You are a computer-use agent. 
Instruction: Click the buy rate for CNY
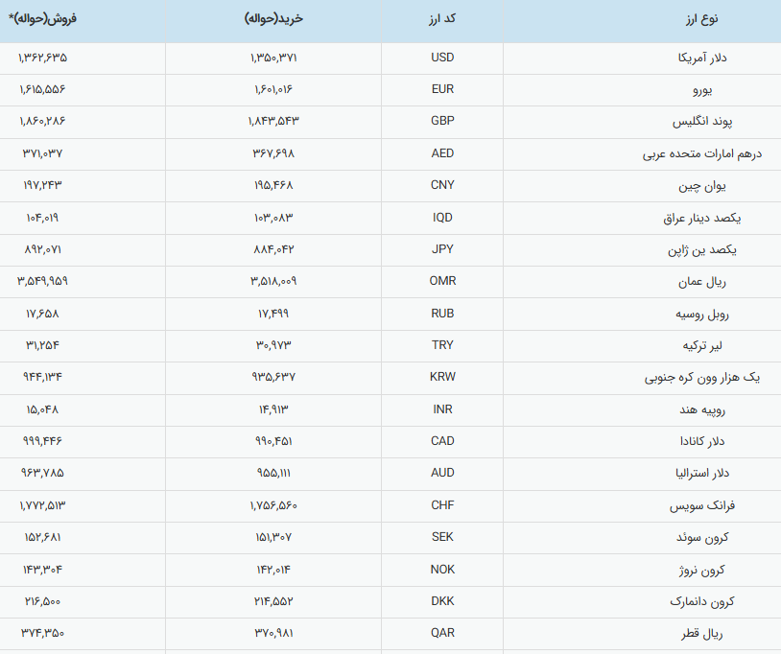[x=273, y=185]
